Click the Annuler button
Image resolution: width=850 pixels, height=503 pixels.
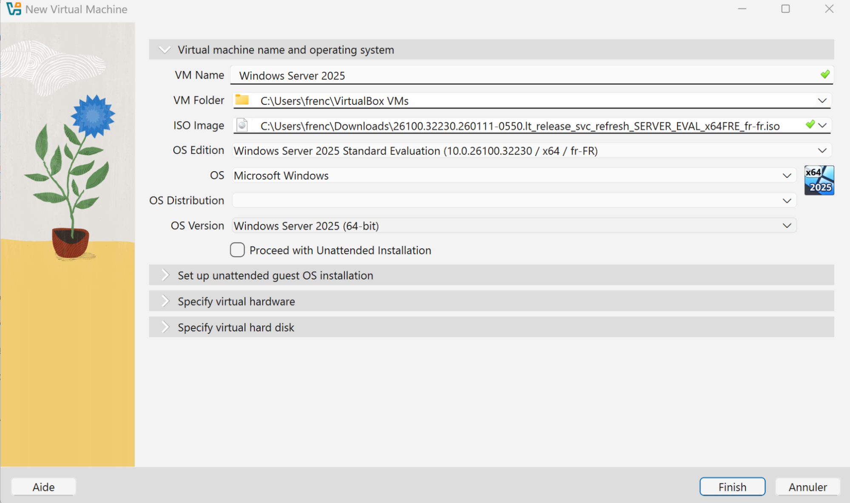click(807, 487)
